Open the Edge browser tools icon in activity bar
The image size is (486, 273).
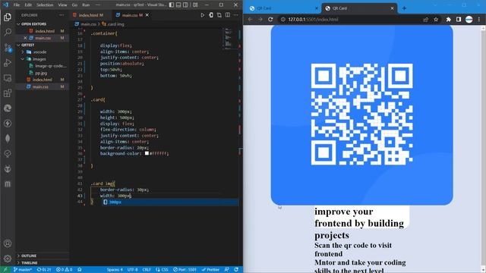[8, 108]
